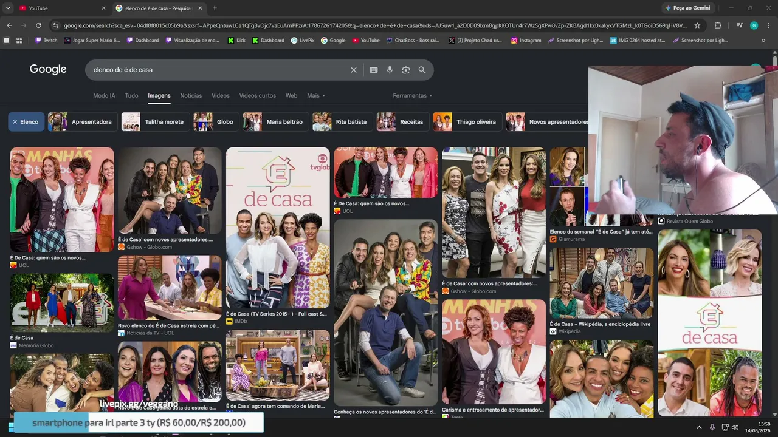Search by image with Lens icon
Viewport: 778px width, 437px height.
click(x=406, y=70)
